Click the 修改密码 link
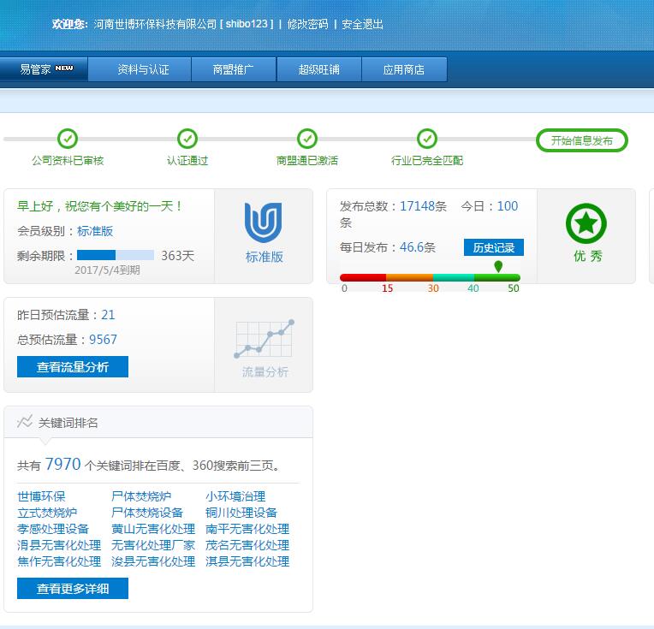This screenshot has height=629, width=654. tap(307, 24)
